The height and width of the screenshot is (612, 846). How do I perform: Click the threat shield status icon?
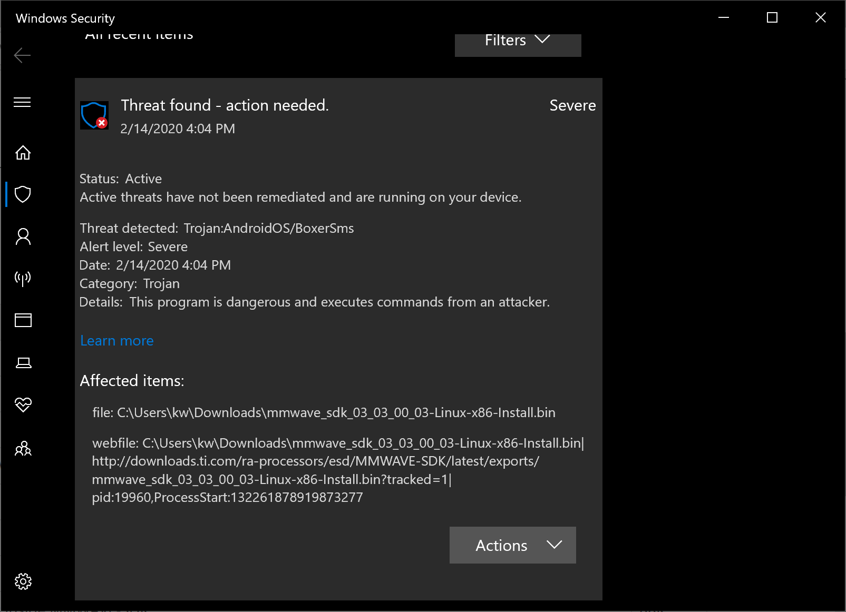click(94, 115)
